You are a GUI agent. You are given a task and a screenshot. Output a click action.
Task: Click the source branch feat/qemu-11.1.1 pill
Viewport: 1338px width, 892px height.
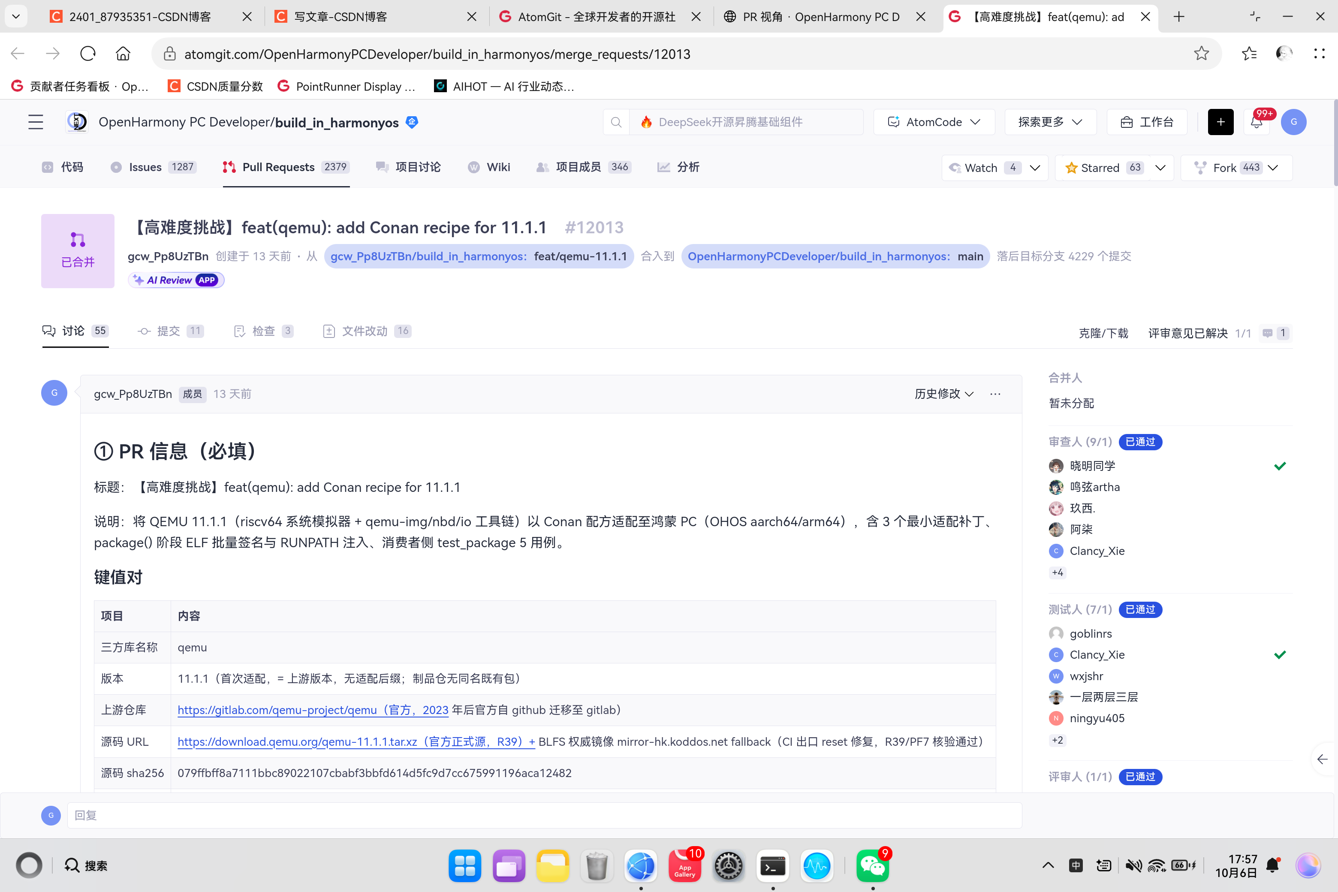click(479, 256)
